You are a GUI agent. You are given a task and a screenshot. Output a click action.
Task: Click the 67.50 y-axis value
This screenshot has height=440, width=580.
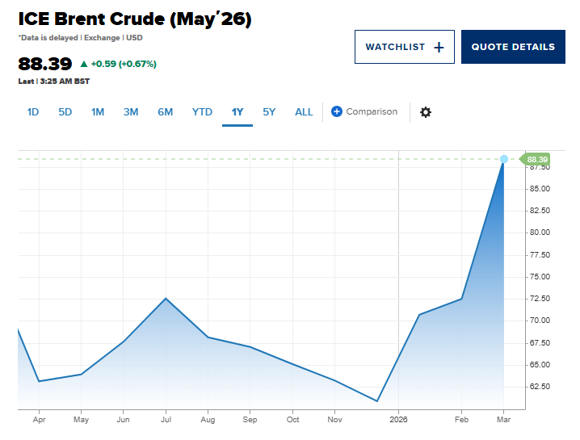coord(540,343)
